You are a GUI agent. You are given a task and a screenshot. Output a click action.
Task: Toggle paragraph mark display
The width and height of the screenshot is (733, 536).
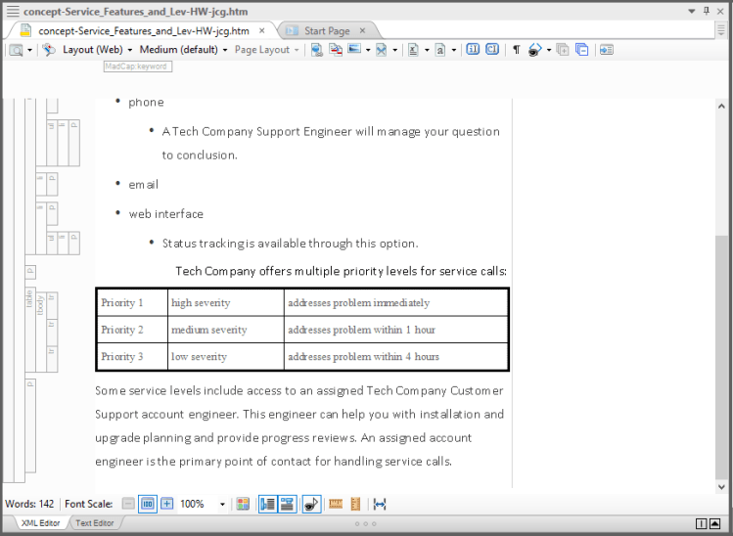click(x=516, y=50)
